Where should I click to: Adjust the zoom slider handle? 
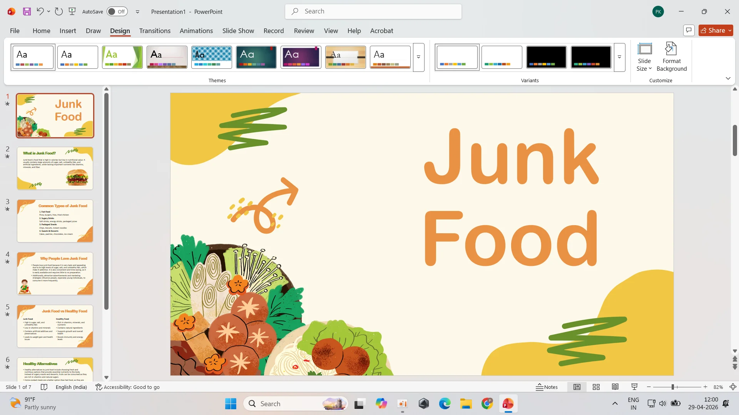(673, 387)
